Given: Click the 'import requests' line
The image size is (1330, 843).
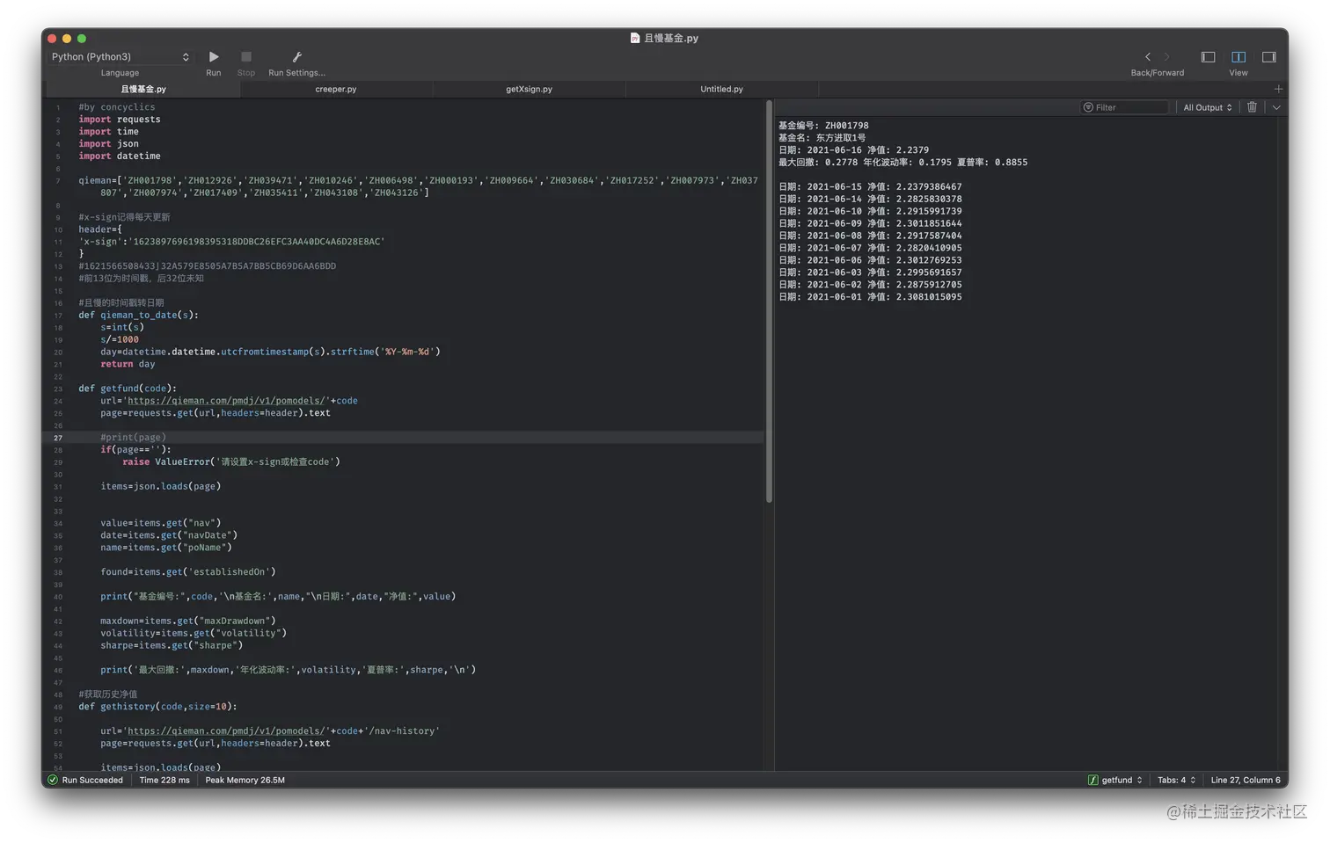Looking at the screenshot, I should [x=120, y=120].
